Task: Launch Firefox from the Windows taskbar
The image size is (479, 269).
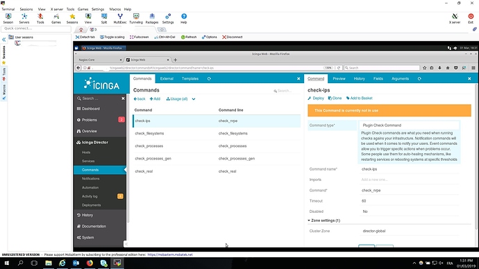Action: click(90, 263)
